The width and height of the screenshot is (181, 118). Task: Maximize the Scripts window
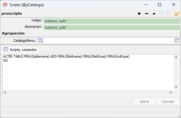pyautogui.click(x=160, y=5)
